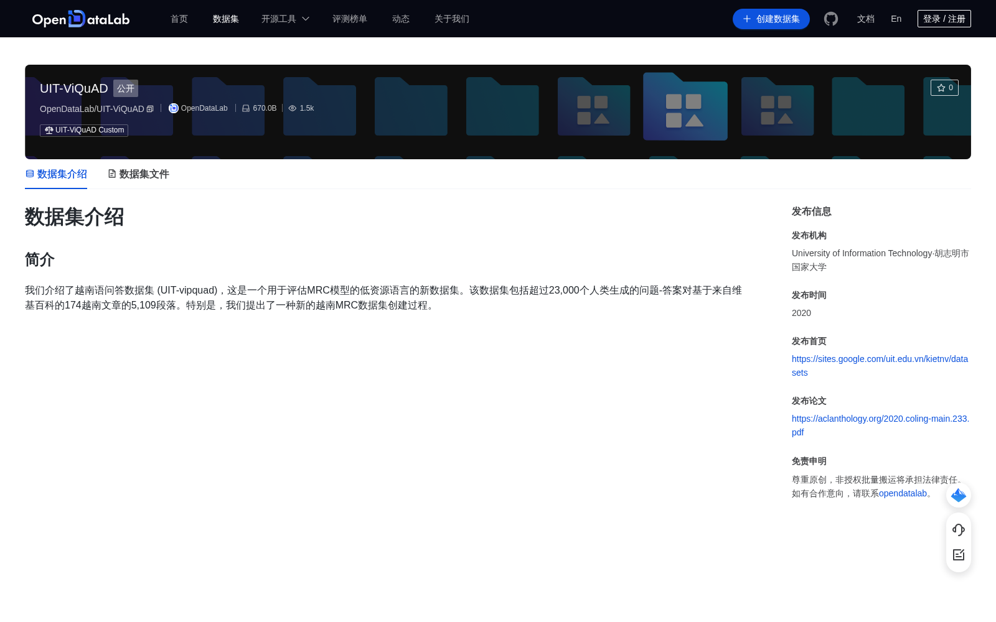
Task: Click the opendatalab contact link
Action: pyautogui.click(x=903, y=493)
